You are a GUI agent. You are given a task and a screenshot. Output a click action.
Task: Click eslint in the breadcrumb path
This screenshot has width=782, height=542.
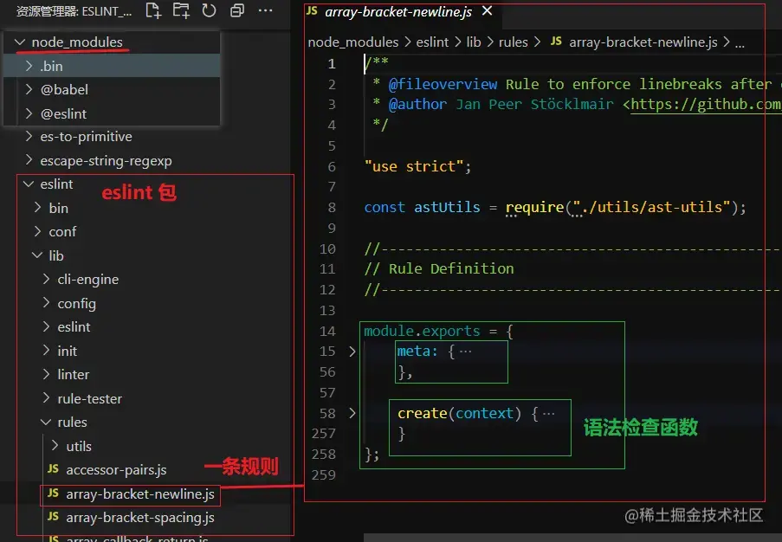point(432,42)
